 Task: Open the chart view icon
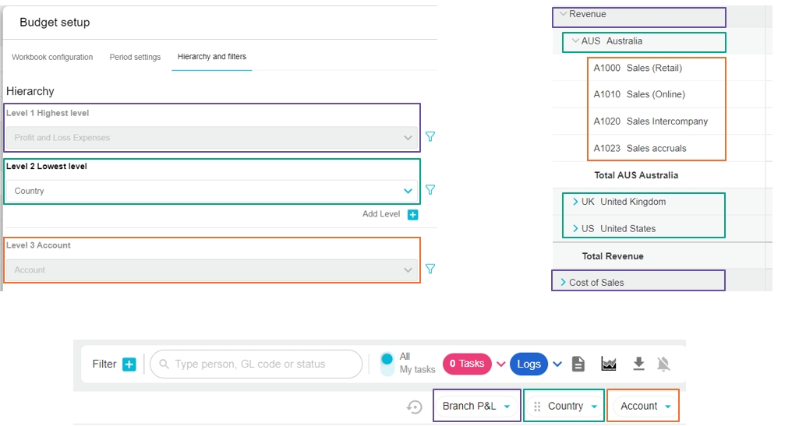[609, 364]
